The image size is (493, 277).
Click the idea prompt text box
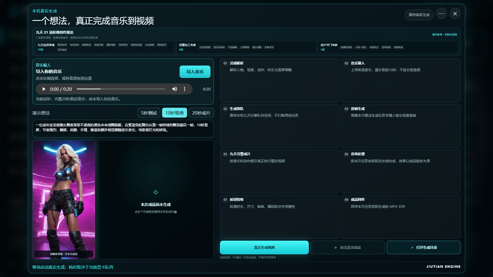pos(123,129)
